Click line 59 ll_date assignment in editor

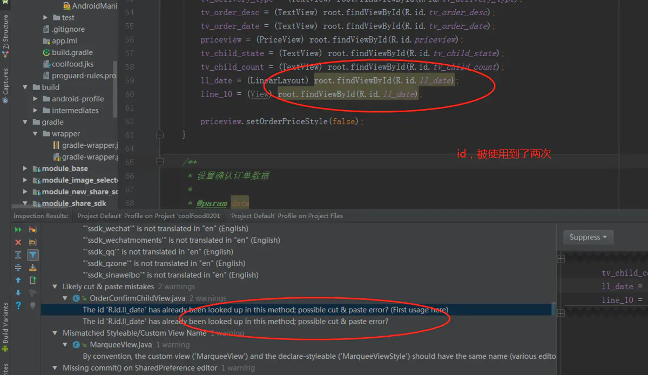point(329,80)
